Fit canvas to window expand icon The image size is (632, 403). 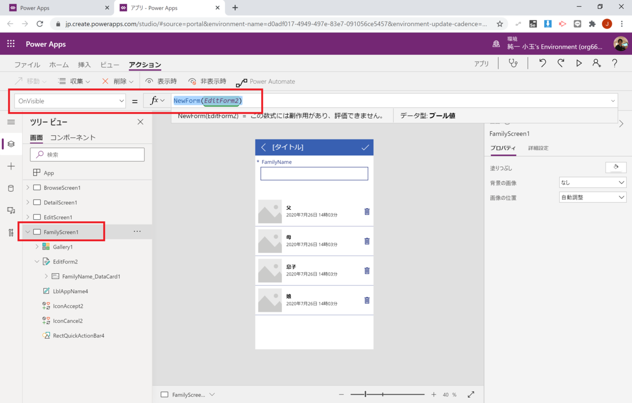click(x=471, y=394)
